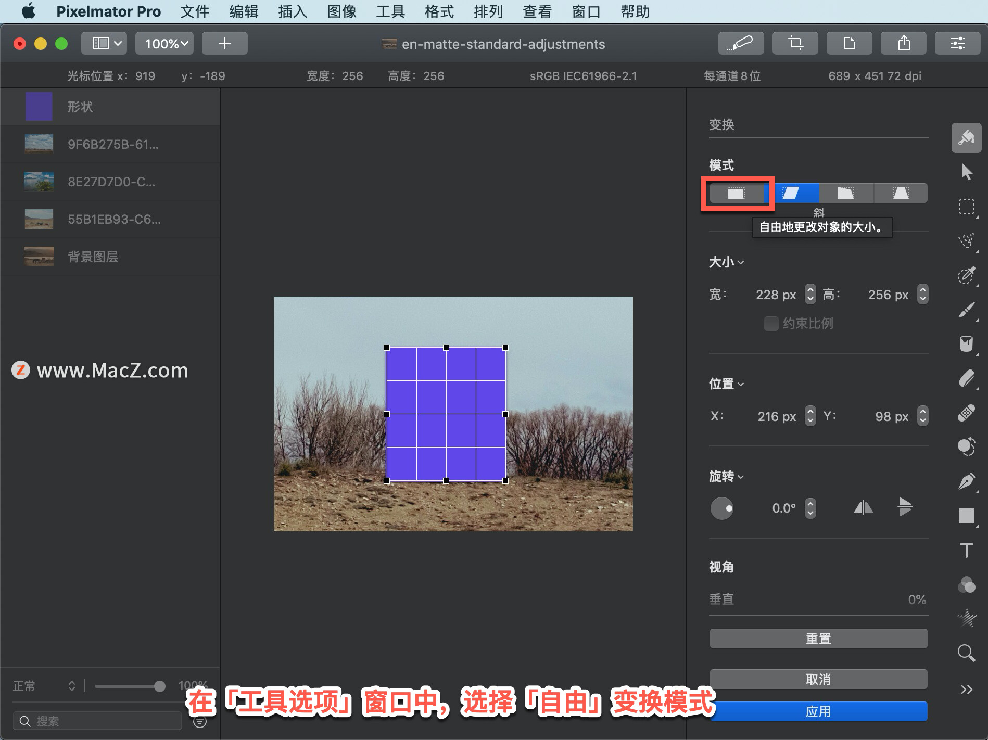
Task: Open the Apple menu
Action: [x=29, y=11]
